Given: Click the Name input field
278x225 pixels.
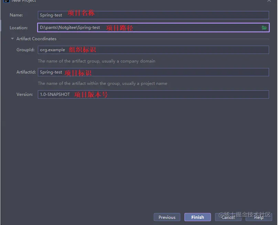Looking at the screenshot, I should (x=153, y=15).
